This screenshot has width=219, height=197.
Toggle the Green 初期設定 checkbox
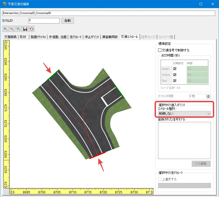coord(175,69)
